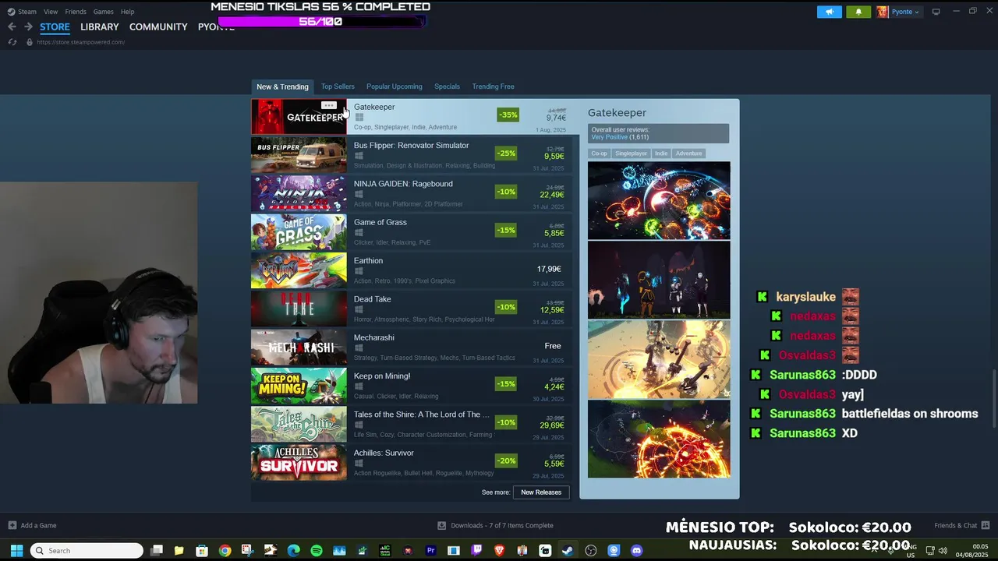The image size is (998, 561).
Task: Open Adobe Premiere Pro from taskbar
Action: pyautogui.click(x=430, y=551)
